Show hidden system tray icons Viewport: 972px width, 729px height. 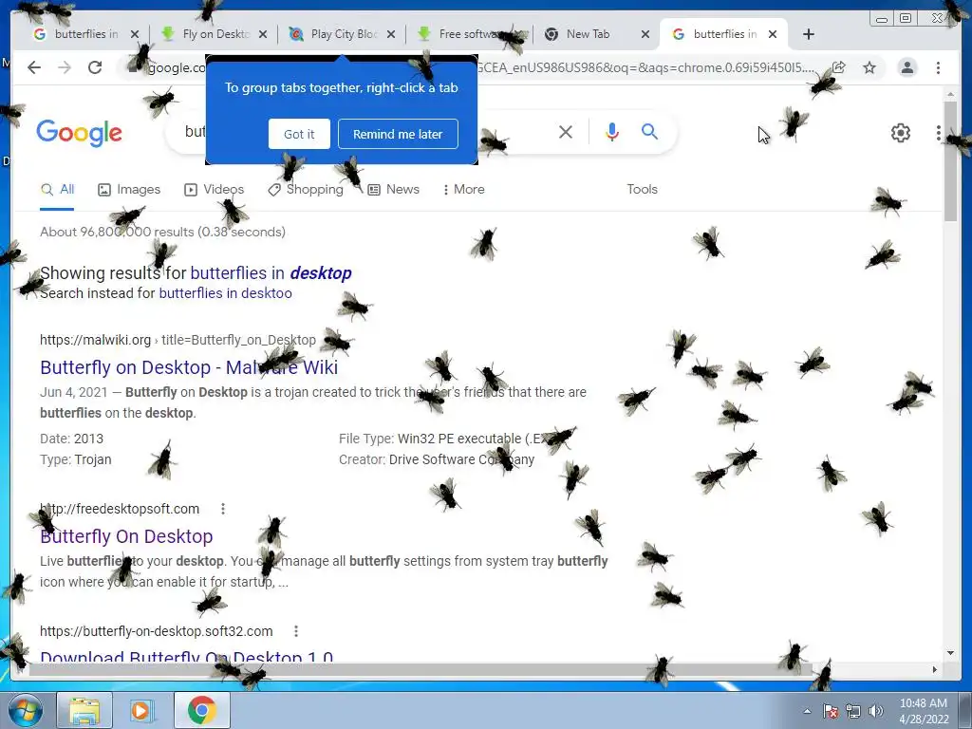pyautogui.click(x=807, y=711)
